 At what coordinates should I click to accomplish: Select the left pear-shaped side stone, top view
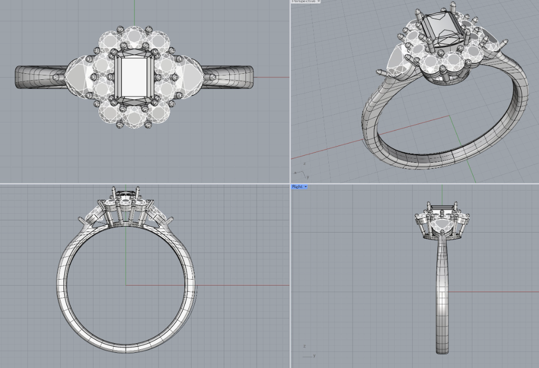(x=80, y=77)
